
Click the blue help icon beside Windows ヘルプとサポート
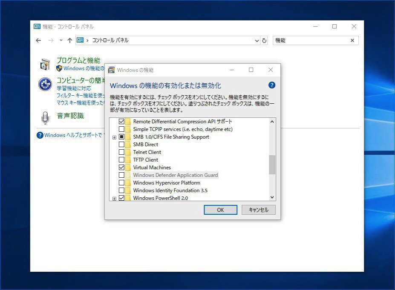pyautogui.click(x=40, y=135)
